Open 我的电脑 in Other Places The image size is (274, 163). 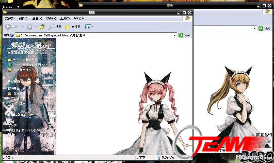tap(19, 99)
